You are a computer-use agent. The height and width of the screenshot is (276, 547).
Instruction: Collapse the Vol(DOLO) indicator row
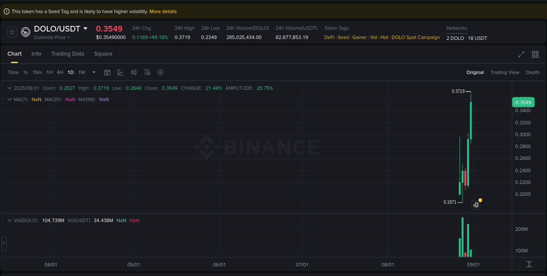tap(9, 220)
